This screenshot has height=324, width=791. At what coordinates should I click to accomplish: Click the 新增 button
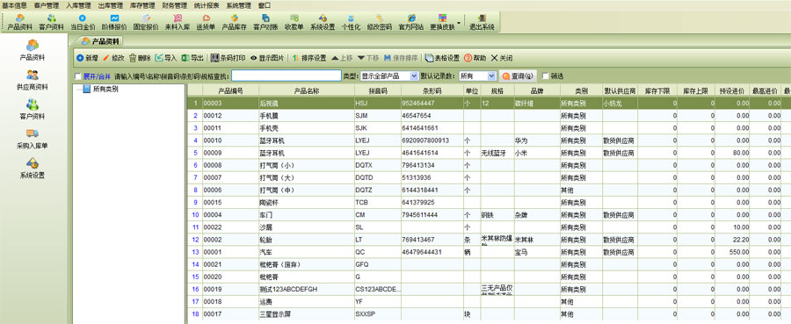87,58
